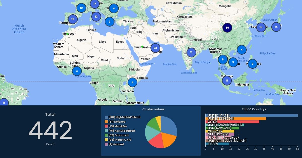Click the dark cluster marker 36 over China
This screenshot has height=158, width=302.
(x=227, y=28)
